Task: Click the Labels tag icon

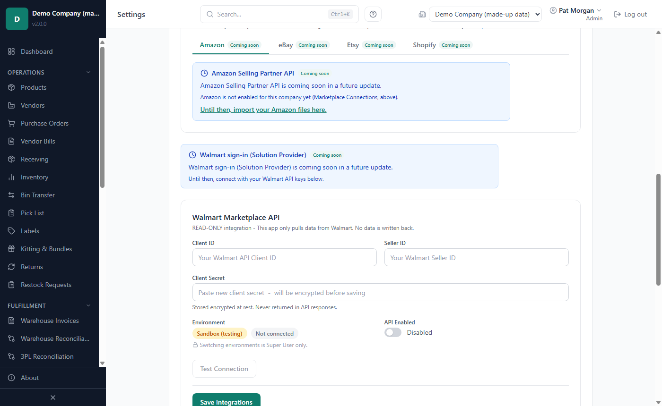Action: click(x=11, y=231)
